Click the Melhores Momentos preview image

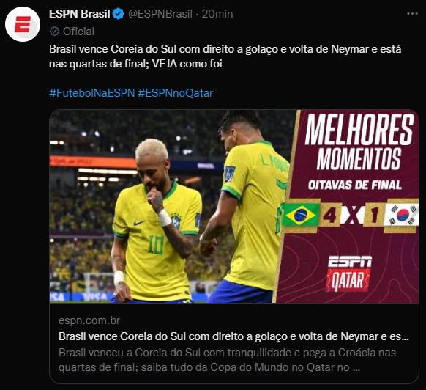[x=234, y=207]
